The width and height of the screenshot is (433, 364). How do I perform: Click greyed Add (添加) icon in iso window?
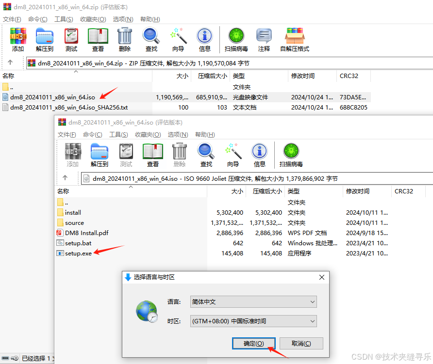(73, 155)
